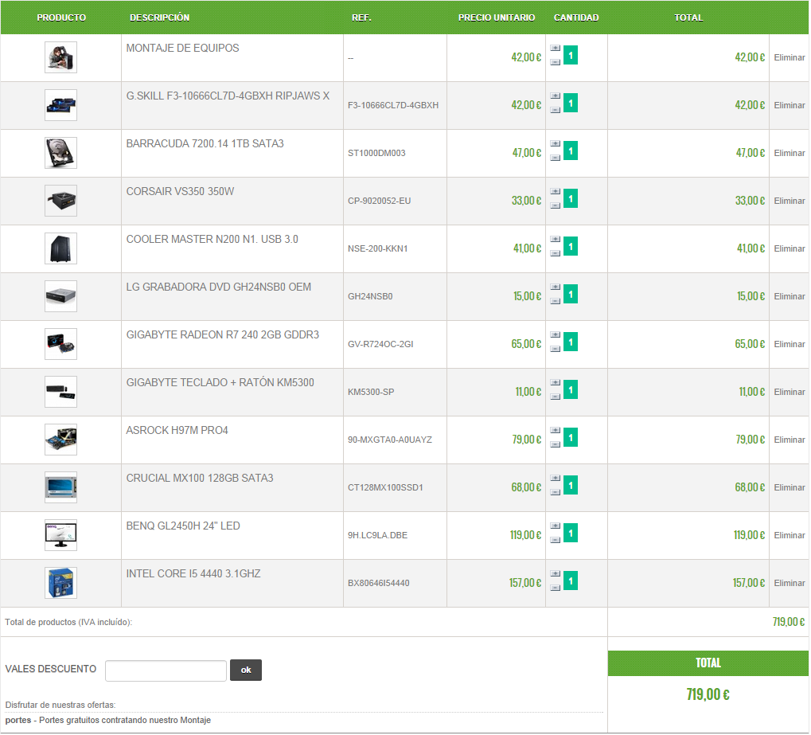Decrease quantity of GIGABYTE RADEON R7 240

[x=555, y=349]
